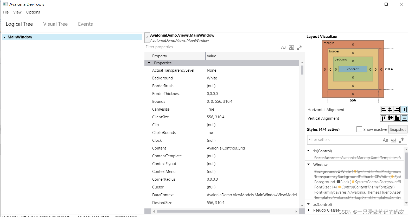
Task: Select the ClientSize property row
Action: [x=222, y=117]
